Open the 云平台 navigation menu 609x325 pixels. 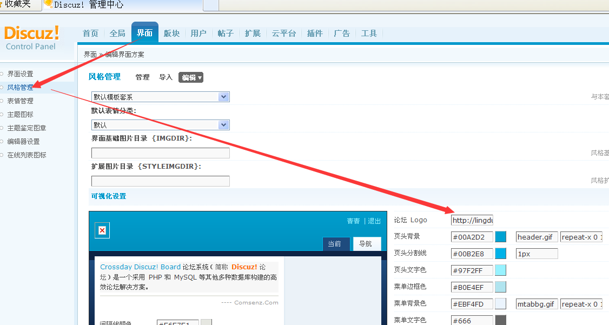click(x=284, y=34)
